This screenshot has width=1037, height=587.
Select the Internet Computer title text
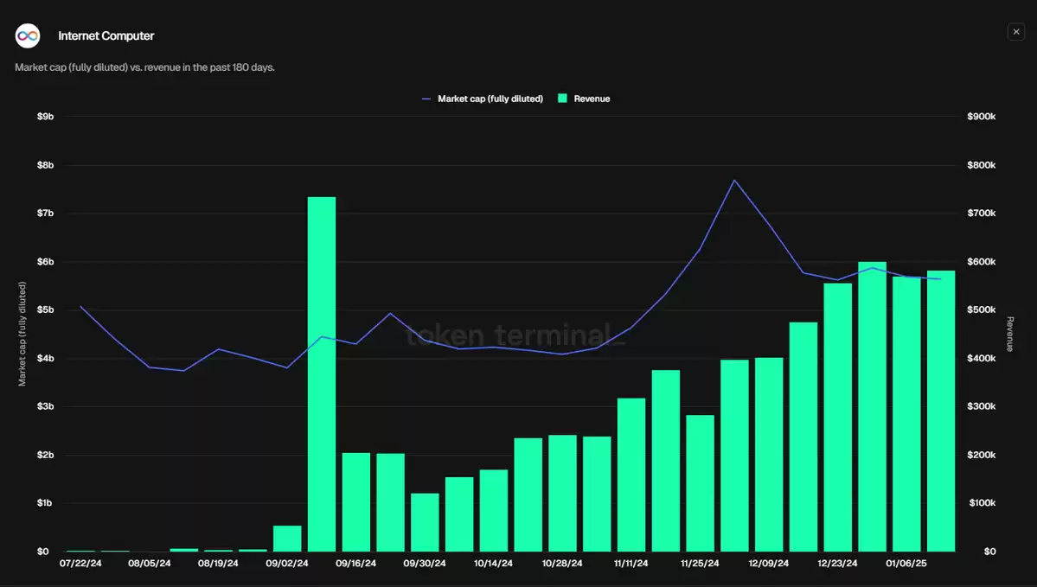click(106, 35)
